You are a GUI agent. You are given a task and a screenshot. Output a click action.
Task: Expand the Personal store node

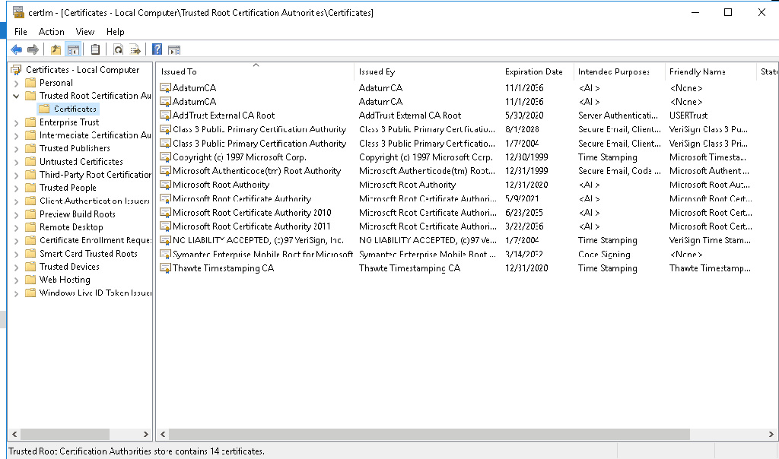pyautogui.click(x=16, y=83)
